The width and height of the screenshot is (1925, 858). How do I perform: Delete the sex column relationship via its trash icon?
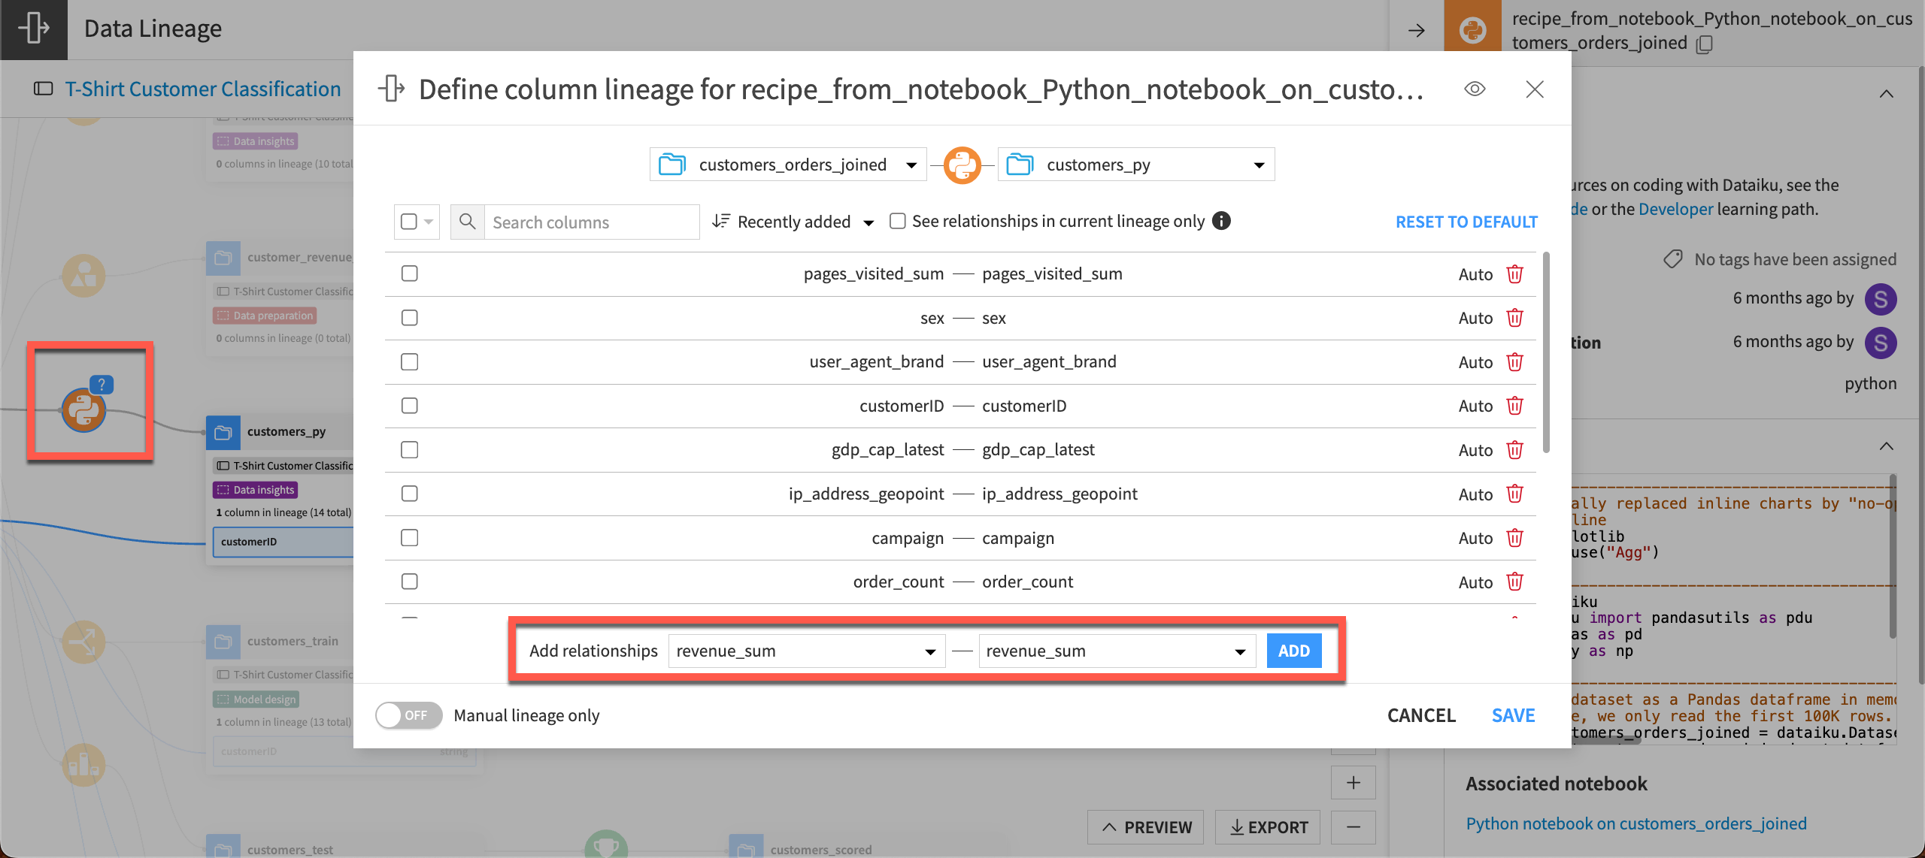1515,317
